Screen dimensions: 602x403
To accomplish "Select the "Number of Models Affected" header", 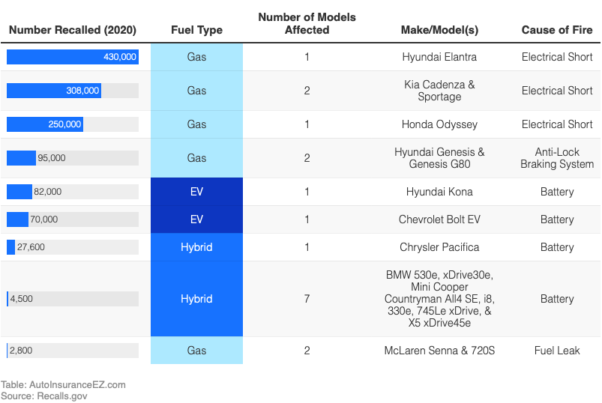I will click(307, 23).
